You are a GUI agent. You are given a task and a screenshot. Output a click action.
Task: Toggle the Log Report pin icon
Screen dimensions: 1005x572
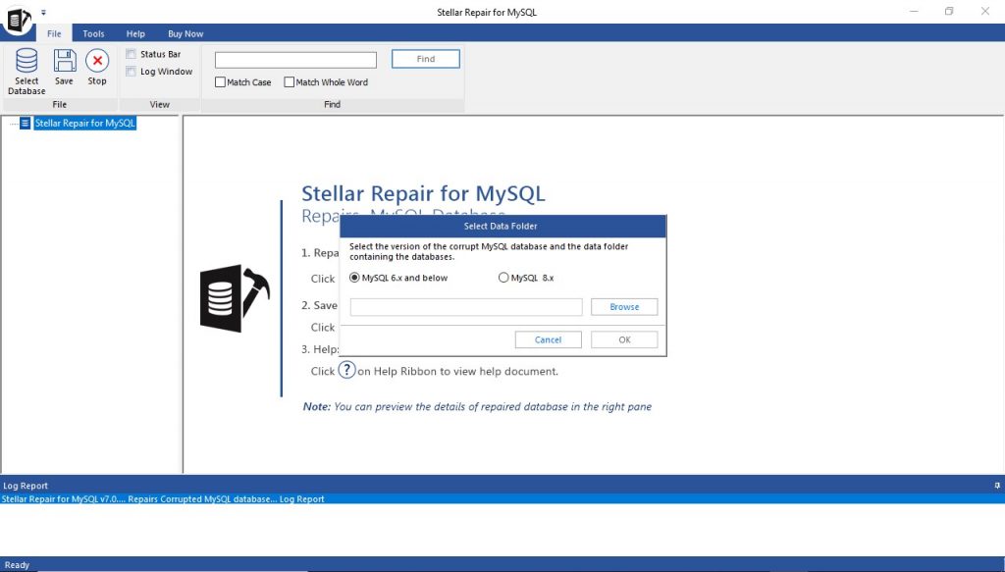(997, 486)
